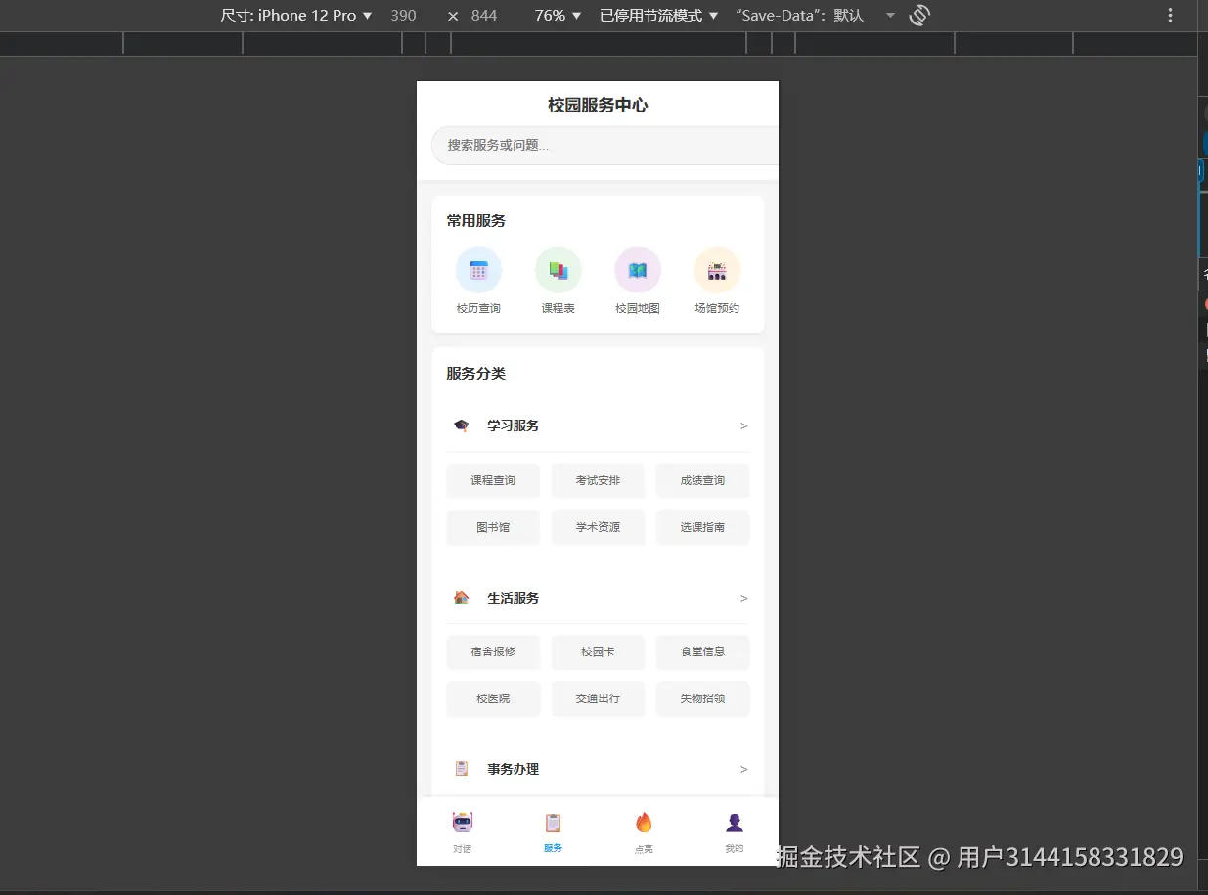This screenshot has width=1208, height=895.
Task: Open the 课程表 books icon
Action: pos(559,270)
